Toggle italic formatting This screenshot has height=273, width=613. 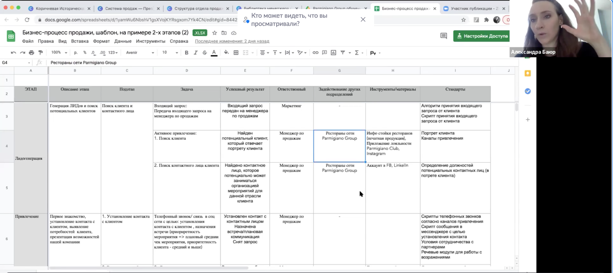[x=196, y=53]
